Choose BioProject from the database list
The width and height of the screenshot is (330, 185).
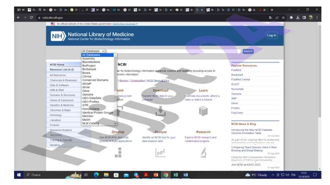coord(98,66)
